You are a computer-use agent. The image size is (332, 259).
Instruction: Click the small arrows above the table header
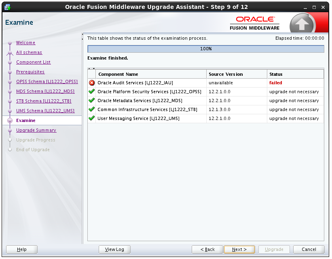[91, 68]
